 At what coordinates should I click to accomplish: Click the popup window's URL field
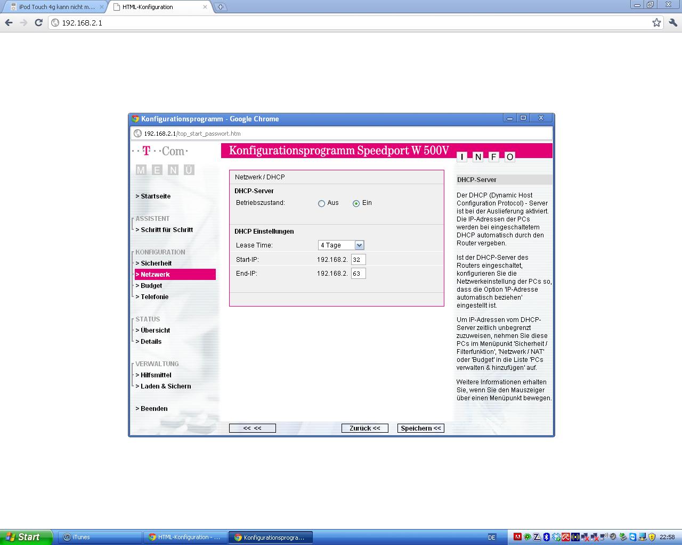pyautogui.click(x=341, y=134)
